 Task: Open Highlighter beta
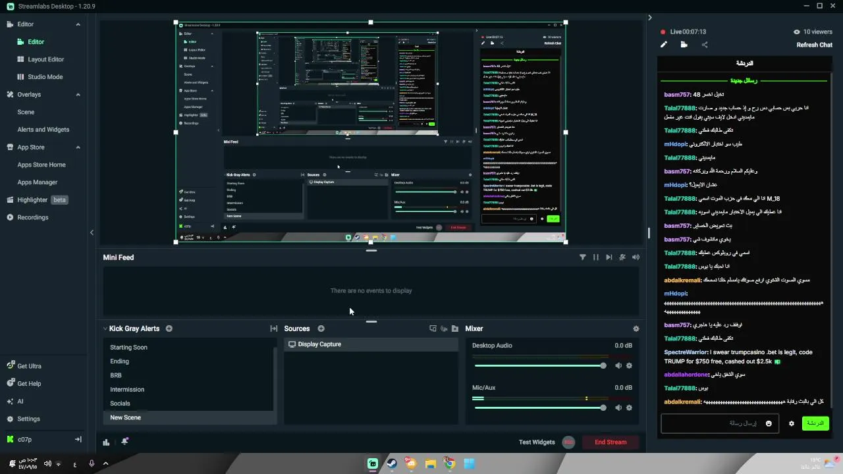pos(38,200)
